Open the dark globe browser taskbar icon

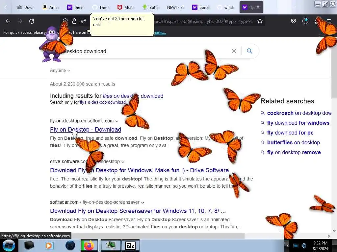70,245
